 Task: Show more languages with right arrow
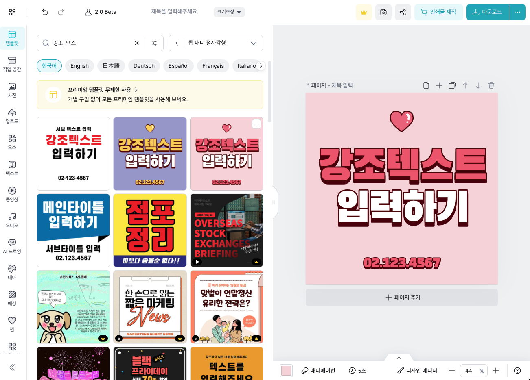261,66
